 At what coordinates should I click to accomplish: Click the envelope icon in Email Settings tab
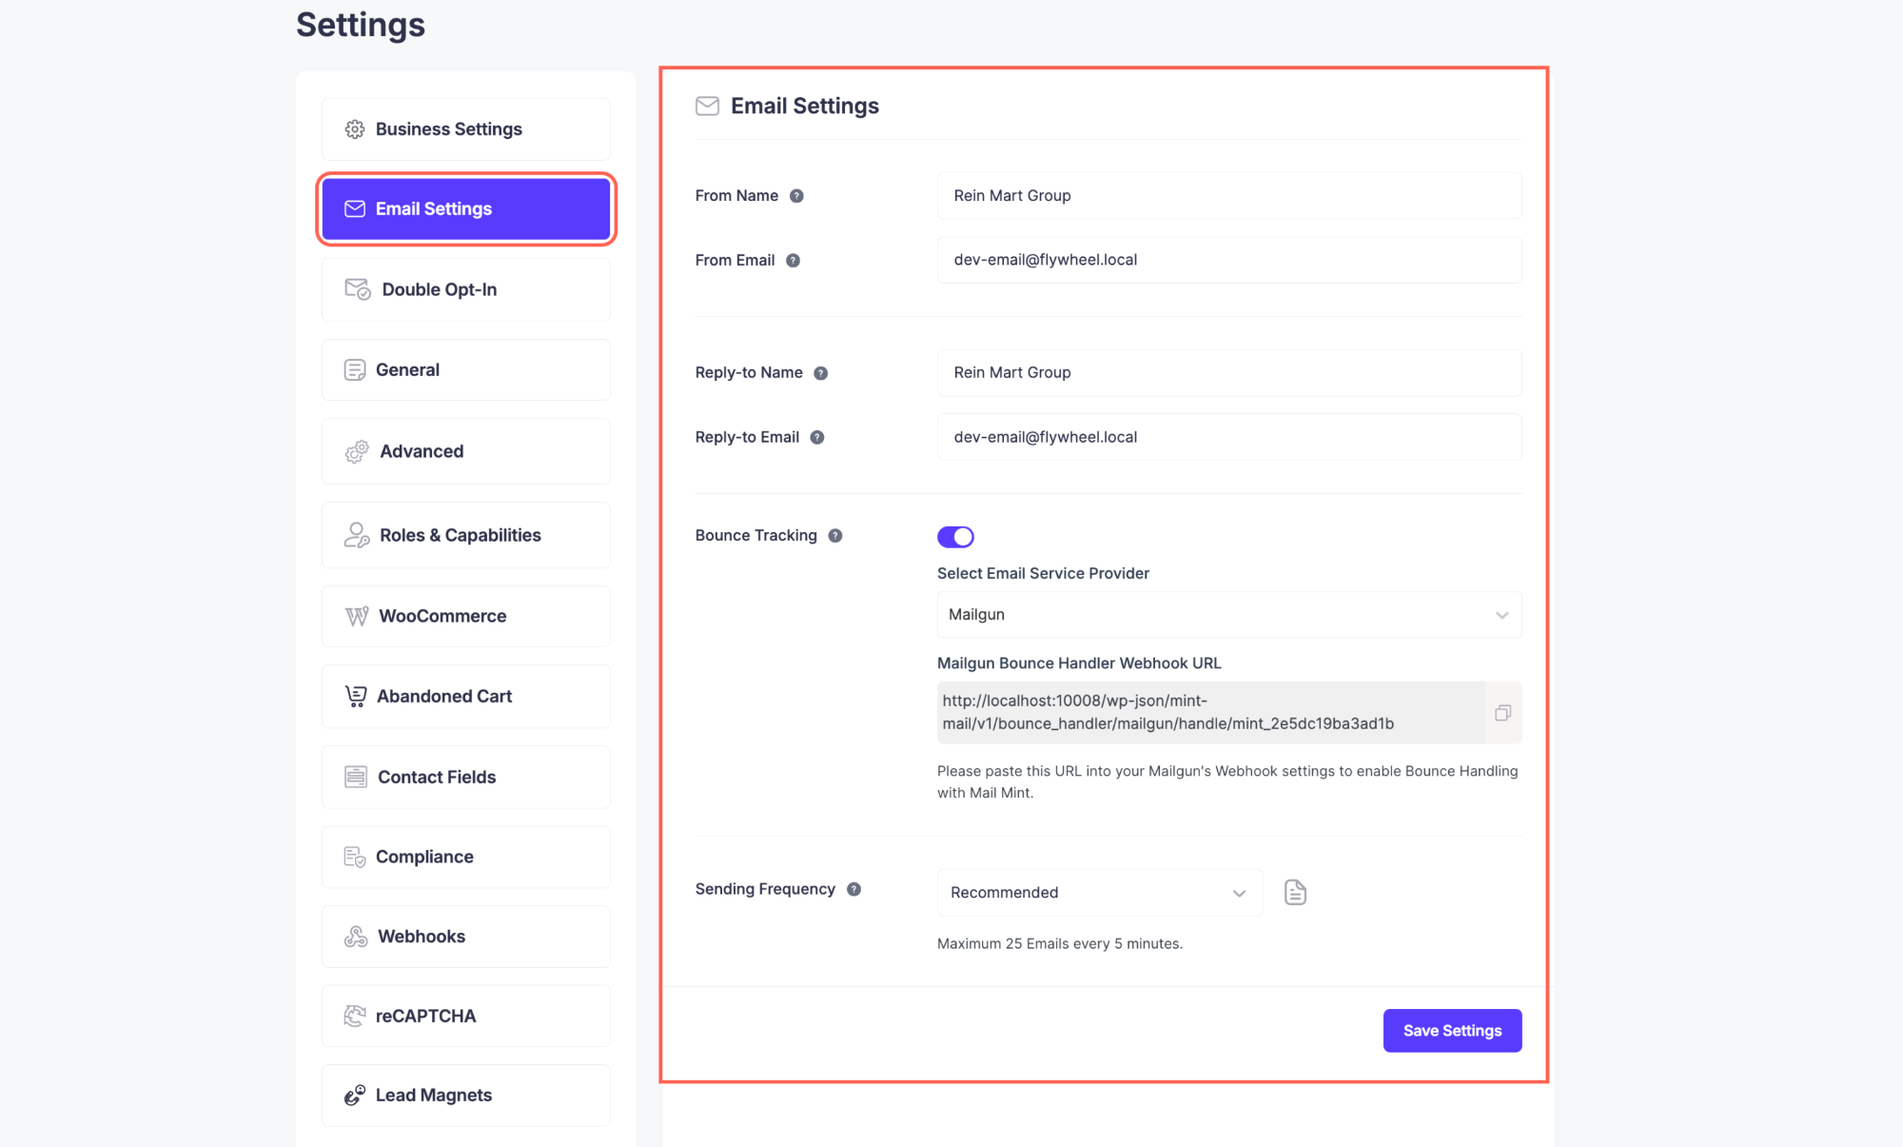pos(355,208)
